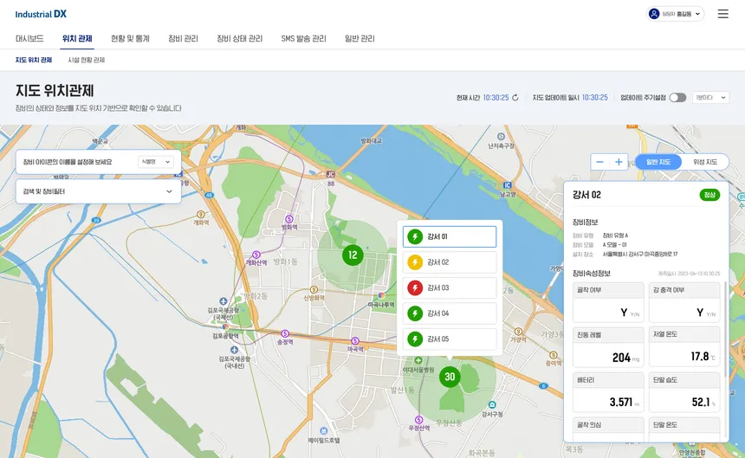Click the 단말 습도 52.1 card
The width and height of the screenshot is (745, 458).
(684, 392)
